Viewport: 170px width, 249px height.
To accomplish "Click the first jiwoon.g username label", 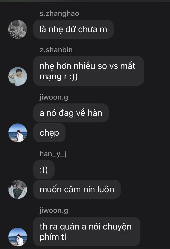I will click(x=54, y=97).
